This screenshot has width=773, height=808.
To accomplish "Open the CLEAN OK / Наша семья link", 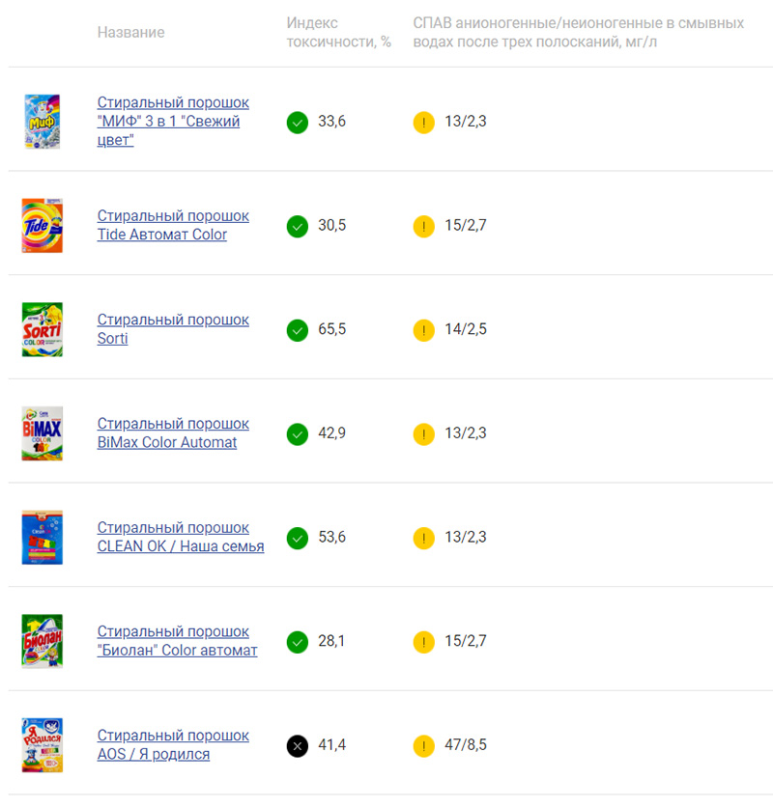I will 181,537.
